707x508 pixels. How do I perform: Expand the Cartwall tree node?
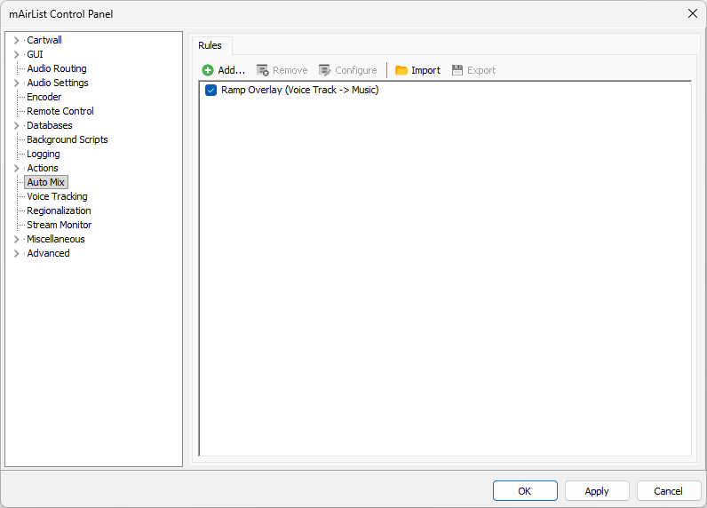tap(16, 40)
